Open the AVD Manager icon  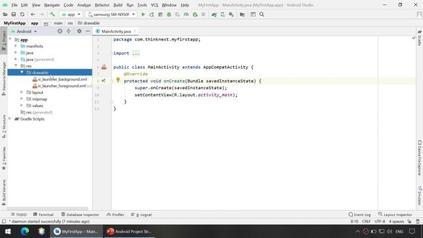coord(223,15)
